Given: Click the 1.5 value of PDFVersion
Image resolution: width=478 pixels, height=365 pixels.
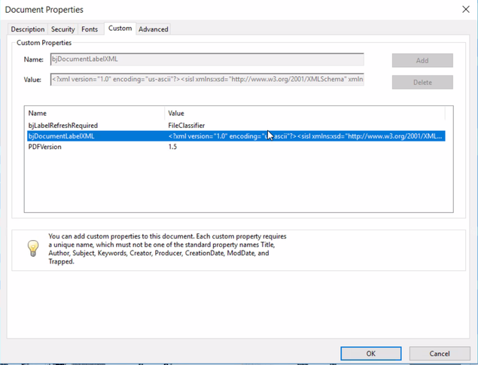Looking at the screenshot, I should coord(173,147).
